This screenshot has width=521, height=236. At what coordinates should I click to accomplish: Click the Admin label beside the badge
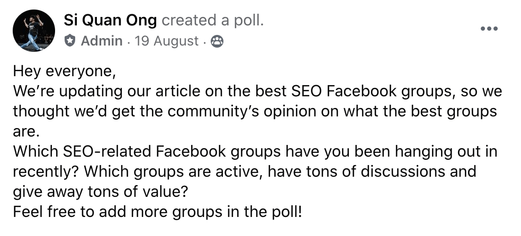(x=102, y=41)
